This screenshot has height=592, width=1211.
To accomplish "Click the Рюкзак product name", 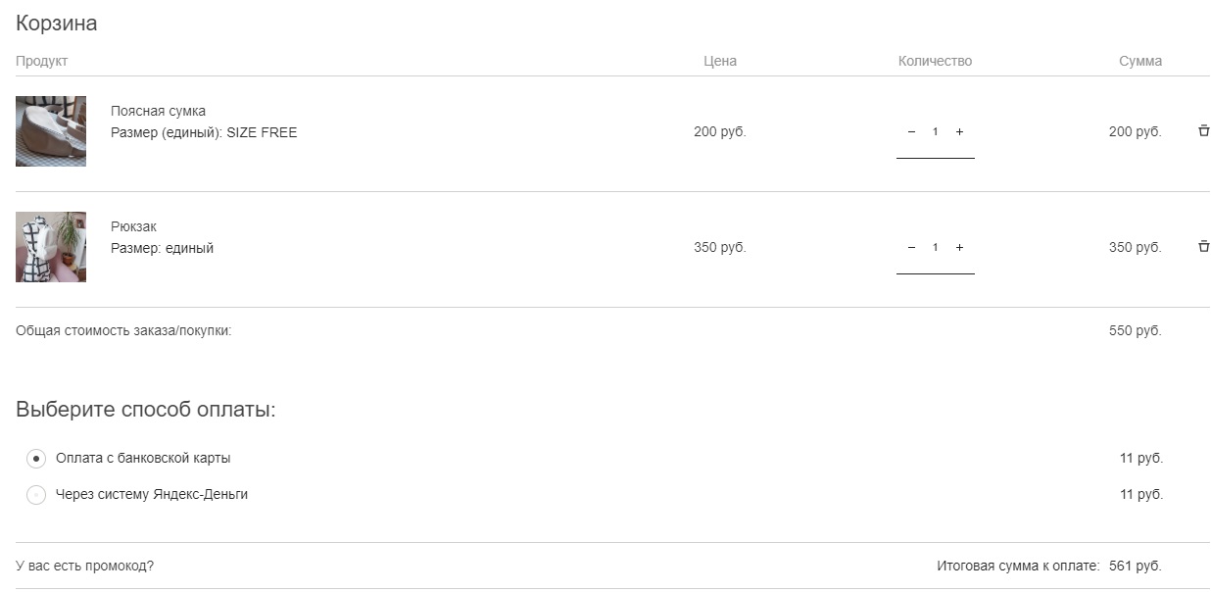I will click(133, 226).
